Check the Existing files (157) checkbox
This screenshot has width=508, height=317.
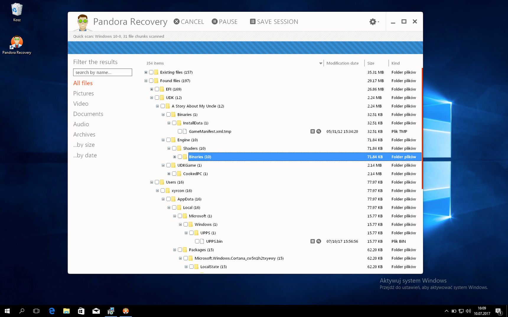coord(151,72)
